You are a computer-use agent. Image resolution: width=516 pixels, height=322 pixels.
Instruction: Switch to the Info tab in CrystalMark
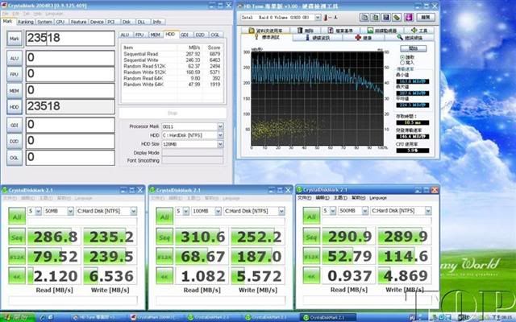tap(157, 22)
